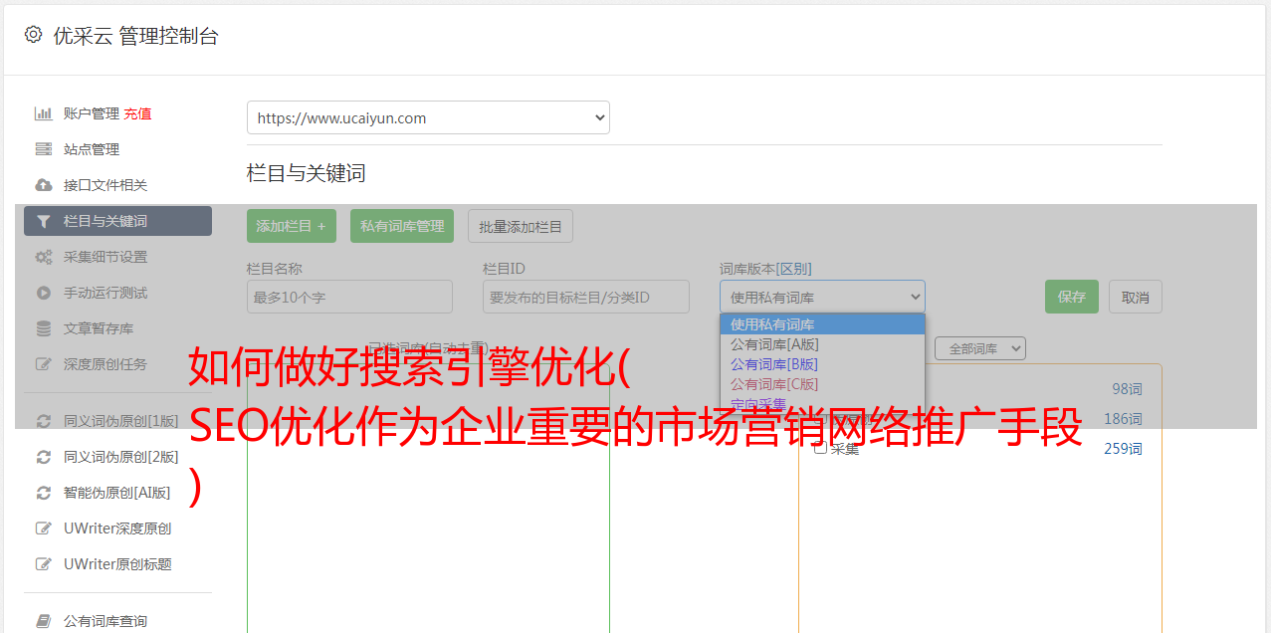
Task: Select 栏目与关键词 in the sidebar
Action: point(117,221)
